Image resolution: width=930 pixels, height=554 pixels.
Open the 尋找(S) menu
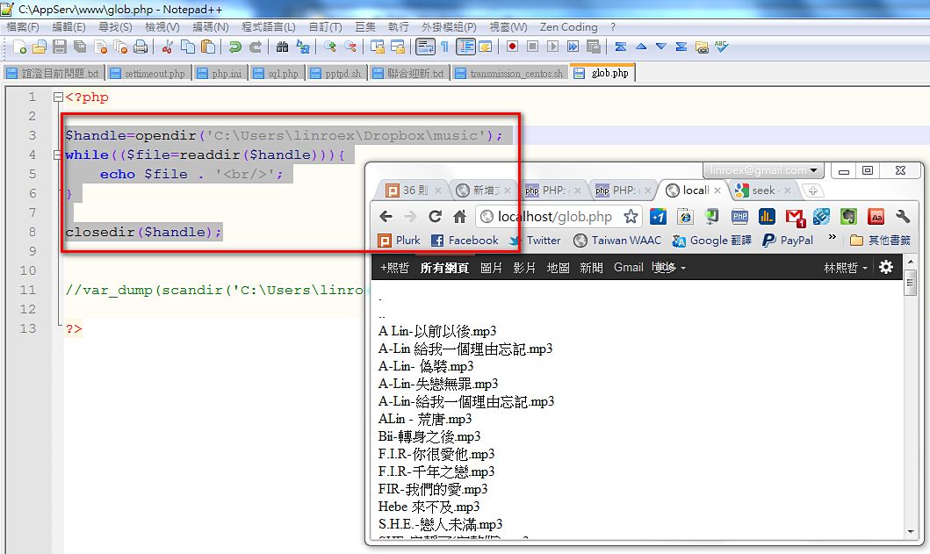[x=115, y=27]
